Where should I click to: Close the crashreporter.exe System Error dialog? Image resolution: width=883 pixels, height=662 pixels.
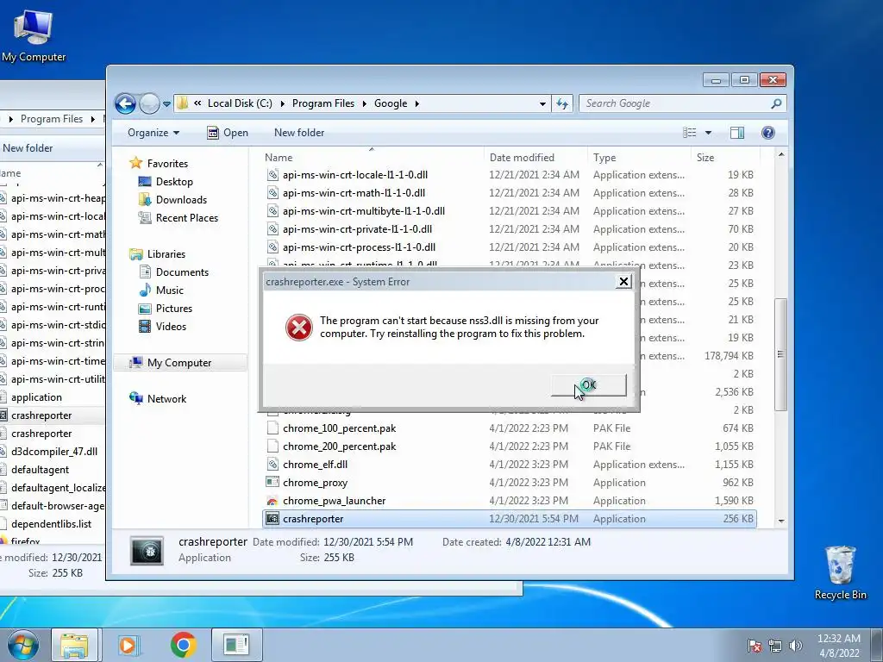click(623, 282)
